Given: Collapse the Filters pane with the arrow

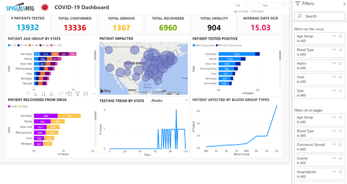Looking at the screenshot, I should click(344, 3).
